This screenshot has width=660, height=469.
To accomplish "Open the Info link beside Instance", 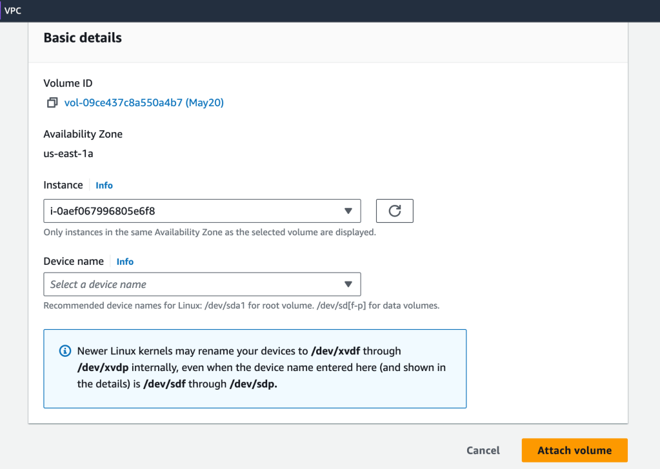I will [x=104, y=186].
